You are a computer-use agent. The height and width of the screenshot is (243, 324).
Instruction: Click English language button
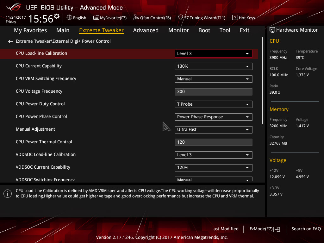click(x=77, y=18)
